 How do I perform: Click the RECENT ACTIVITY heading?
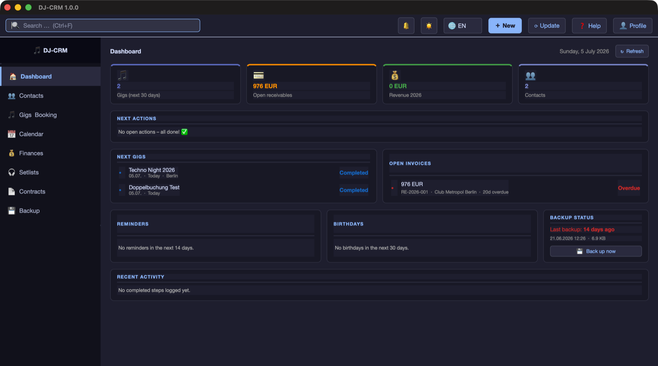(x=140, y=277)
